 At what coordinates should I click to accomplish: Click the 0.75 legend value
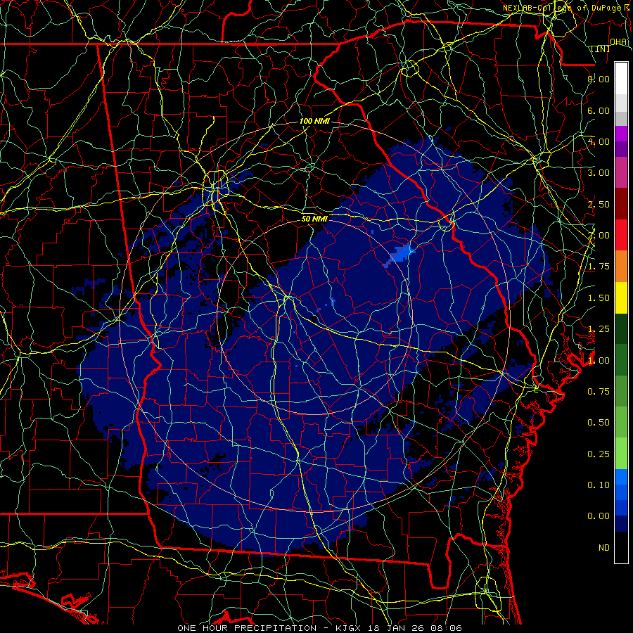pyautogui.click(x=599, y=392)
